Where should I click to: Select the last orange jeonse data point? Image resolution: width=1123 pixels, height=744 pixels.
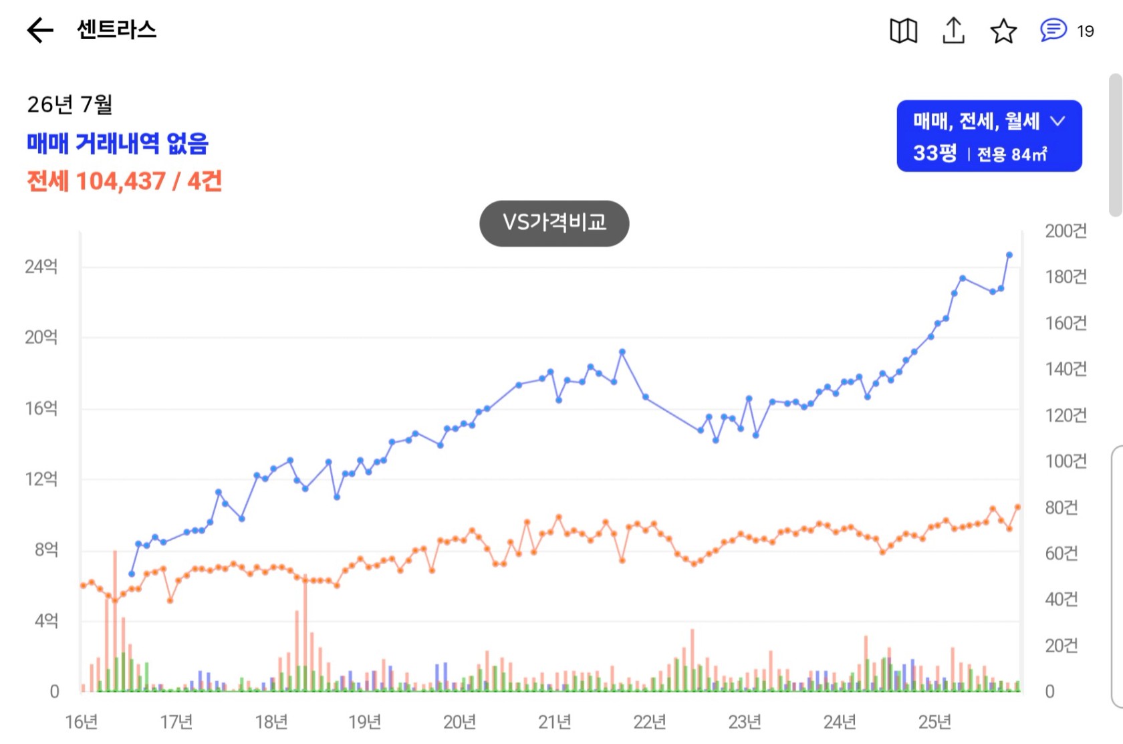click(x=1017, y=507)
